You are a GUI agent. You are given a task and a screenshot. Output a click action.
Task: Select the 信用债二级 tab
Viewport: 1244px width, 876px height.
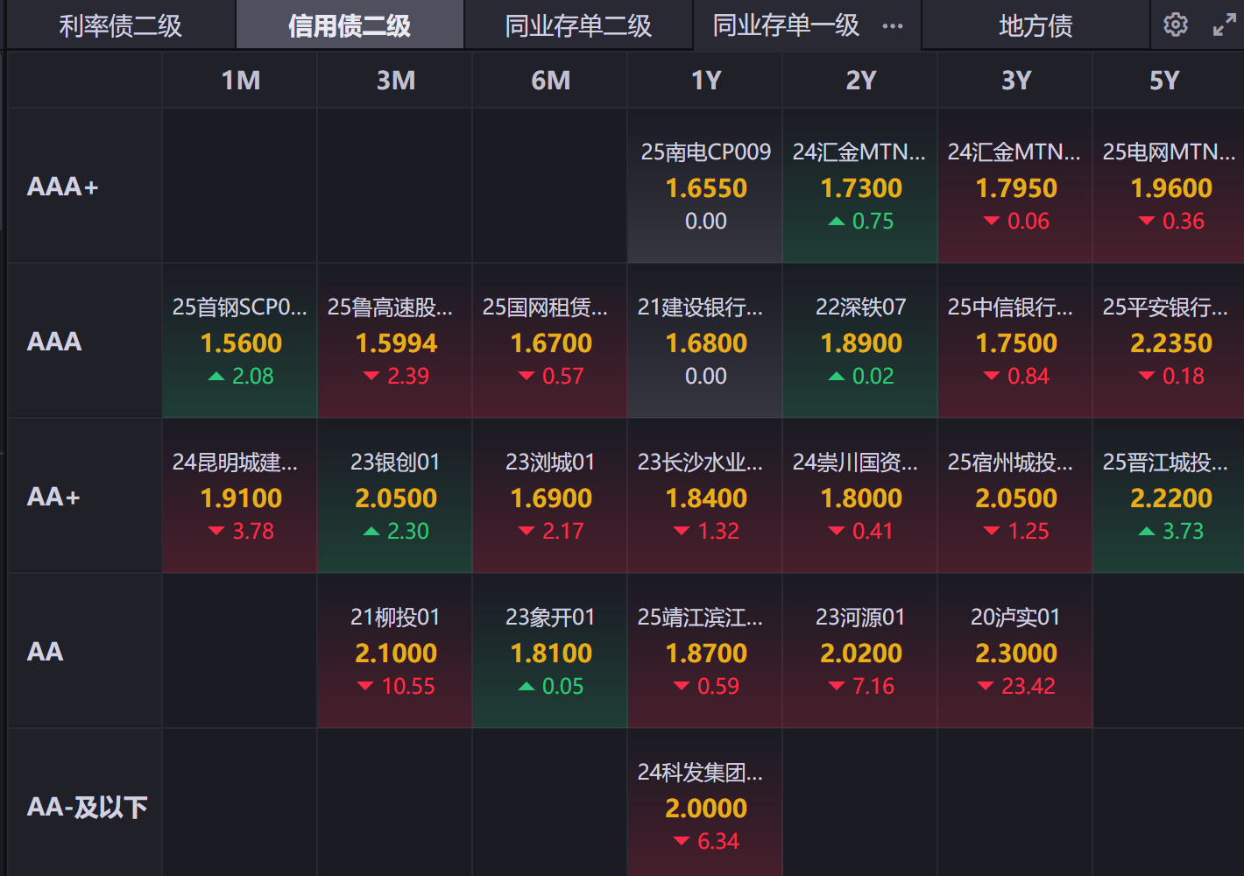[x=350, y=26]
